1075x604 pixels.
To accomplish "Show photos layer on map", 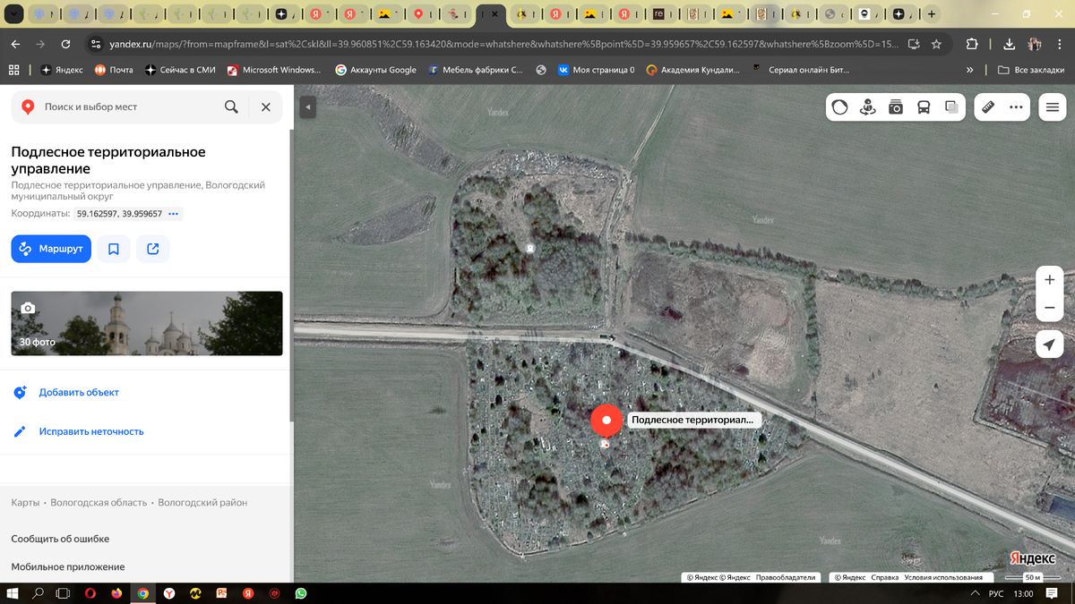I will [896, 107].
